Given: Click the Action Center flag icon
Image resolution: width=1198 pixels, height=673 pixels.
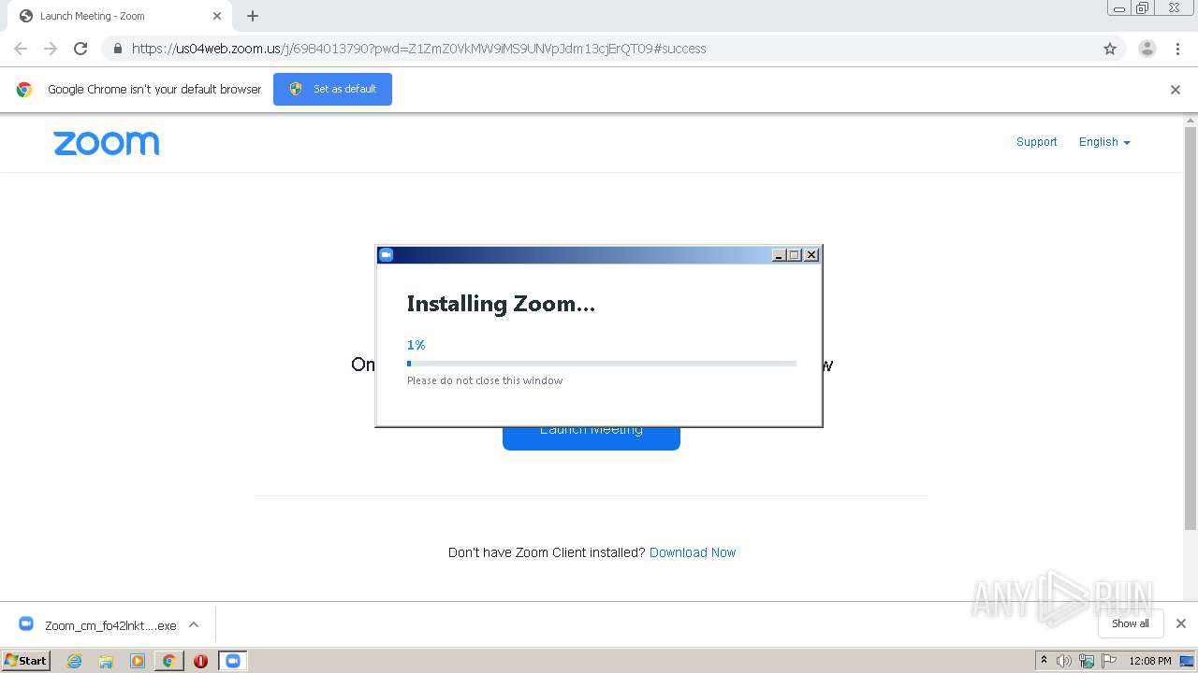Looking at the screenshot, I should tap(1107, 661).
